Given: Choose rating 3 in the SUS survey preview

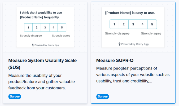Looking at the screenshot, I should coord(45,27).
